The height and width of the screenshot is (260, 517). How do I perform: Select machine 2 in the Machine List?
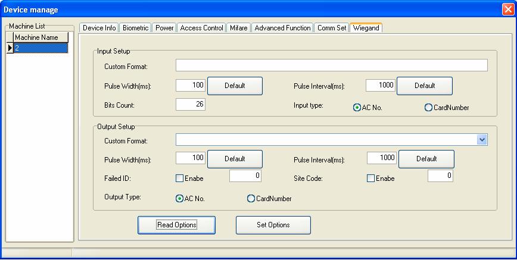pos(41,48)
